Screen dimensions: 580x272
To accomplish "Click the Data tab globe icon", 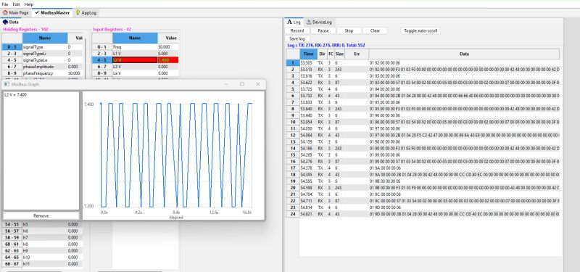I will pyautogui.click(x=5, y=22).
